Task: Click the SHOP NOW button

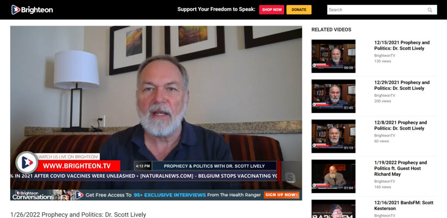Action: [272, 10]
